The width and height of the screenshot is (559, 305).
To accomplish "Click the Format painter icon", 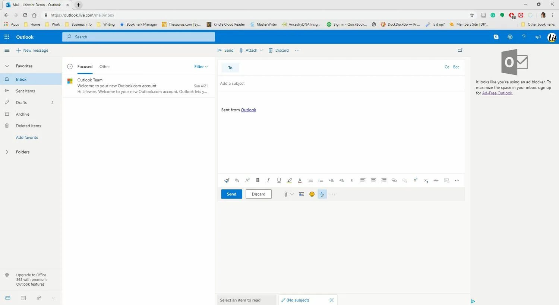I will [227, 180].
